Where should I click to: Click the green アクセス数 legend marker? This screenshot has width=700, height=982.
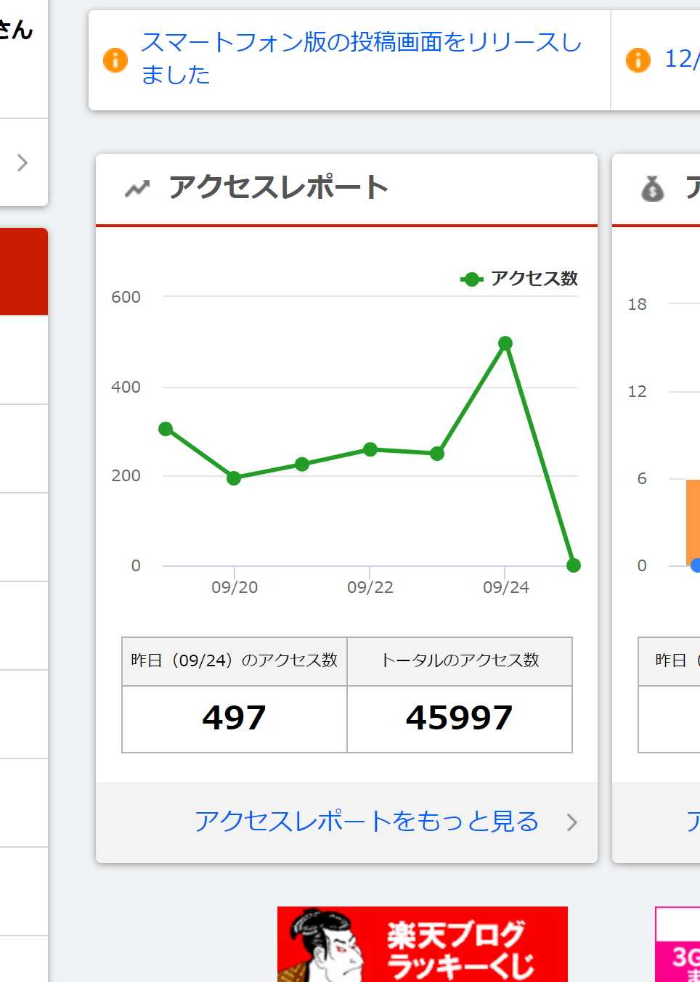tap(472, 279)
